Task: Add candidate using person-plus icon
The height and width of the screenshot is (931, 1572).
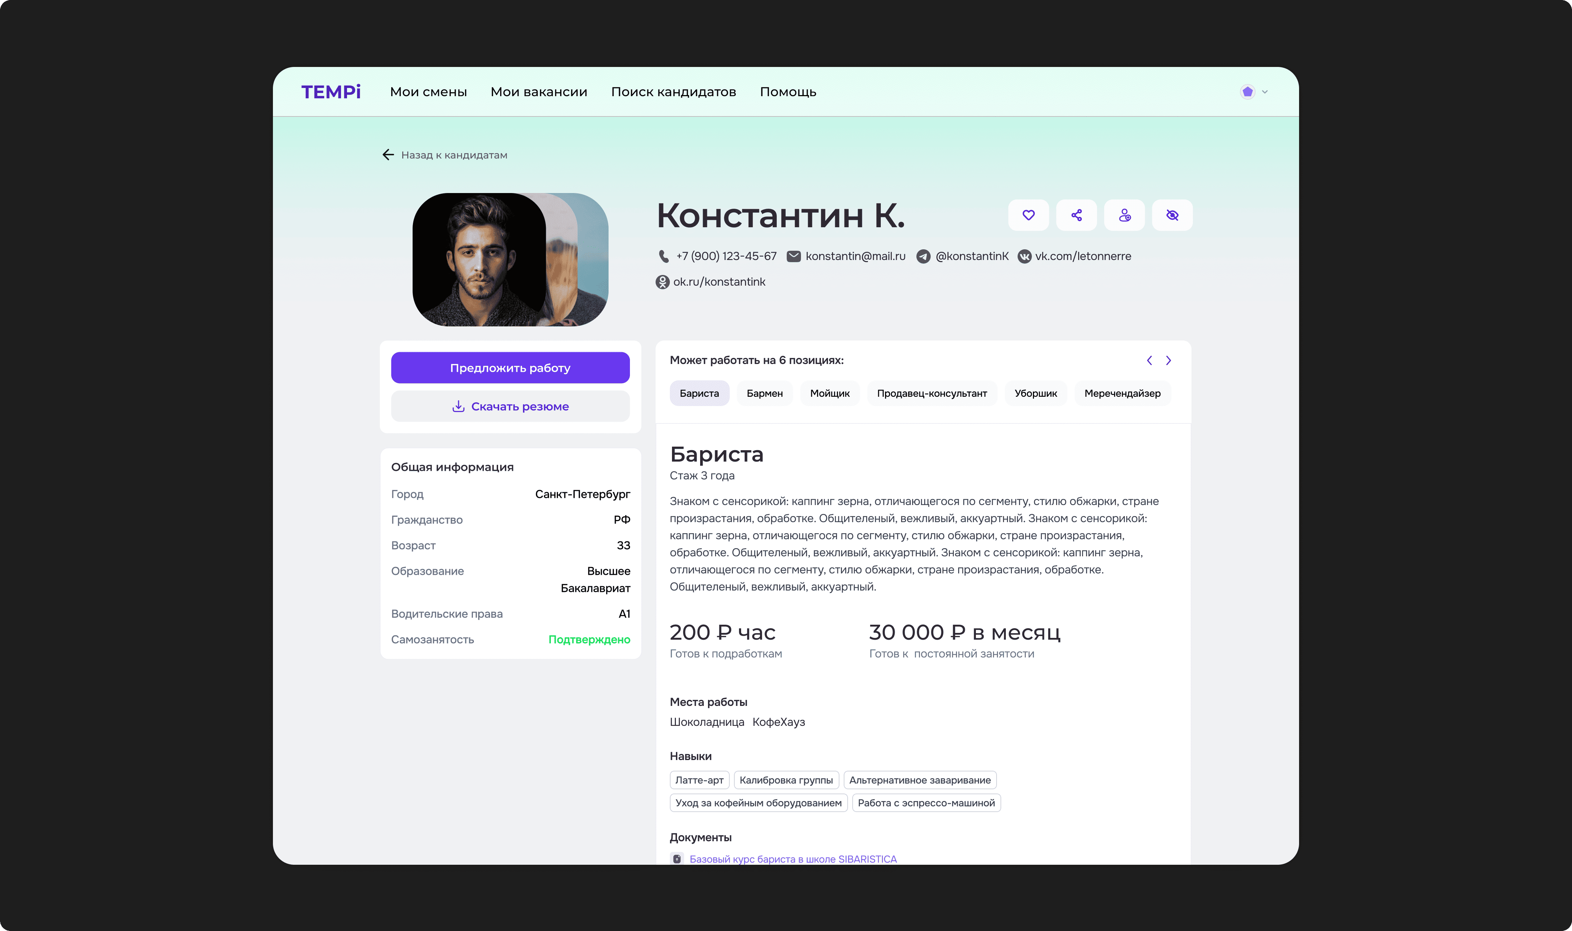Action: [1124, 215]
